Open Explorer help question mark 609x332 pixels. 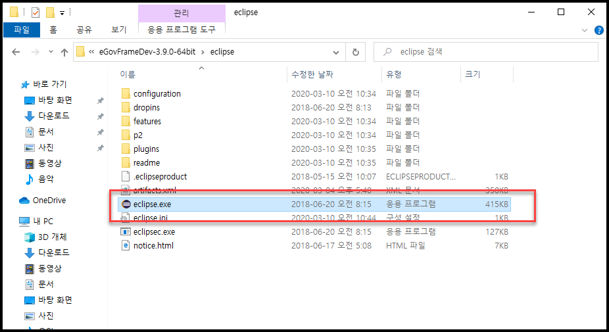599,30
